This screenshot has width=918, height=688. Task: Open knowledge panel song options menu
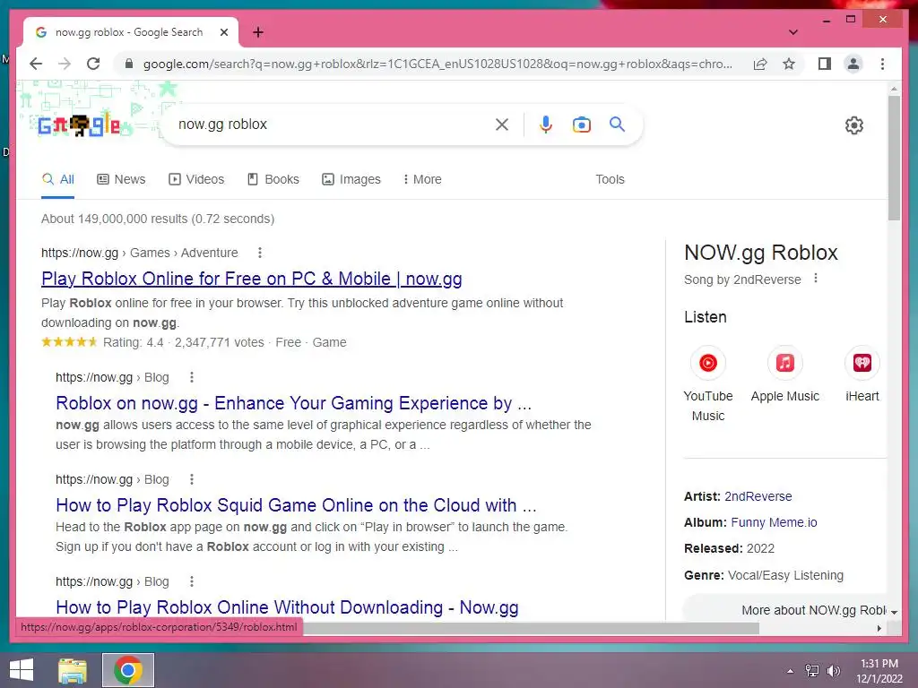tap(816, 279)
